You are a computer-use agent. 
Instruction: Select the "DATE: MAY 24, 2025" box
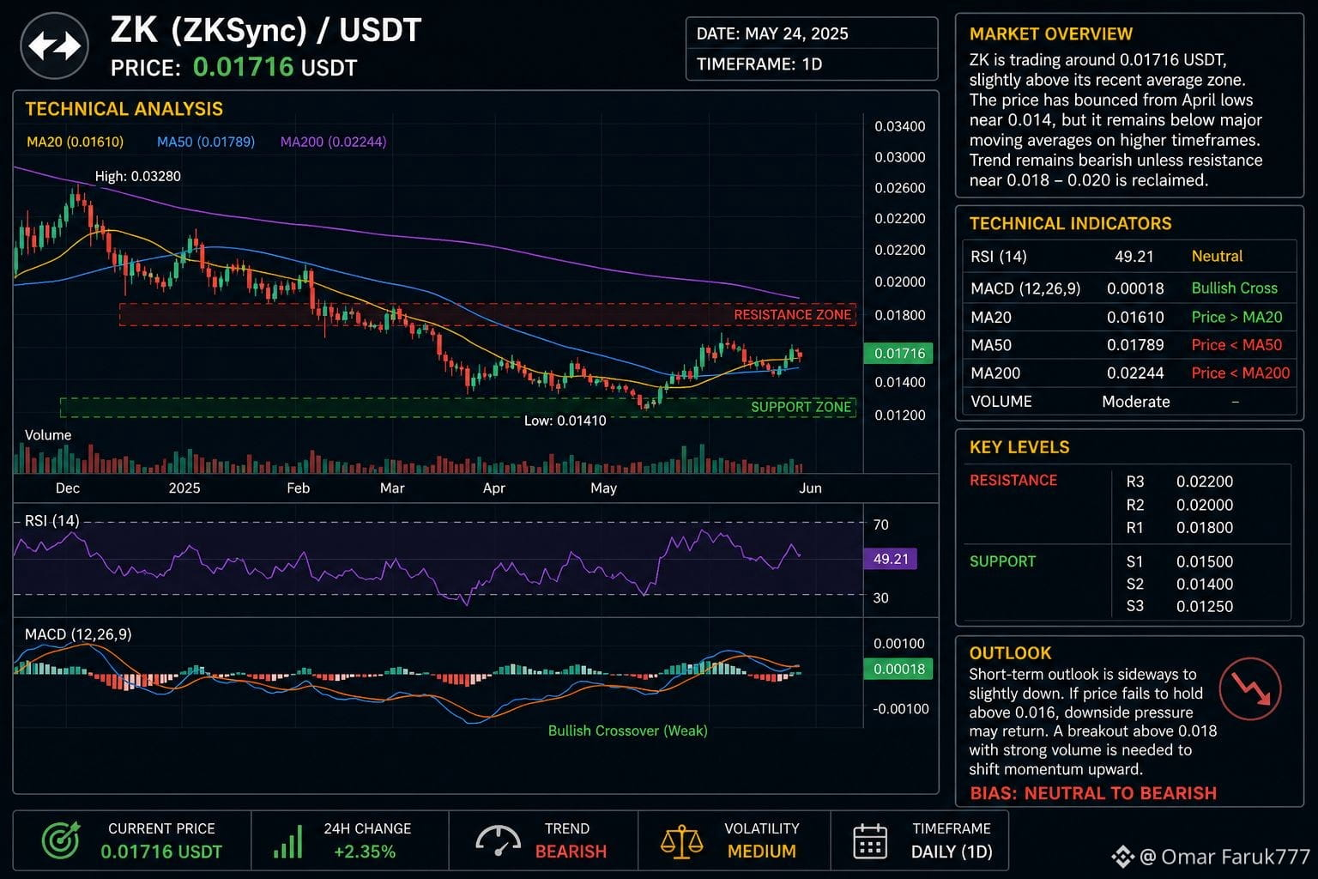812,33
